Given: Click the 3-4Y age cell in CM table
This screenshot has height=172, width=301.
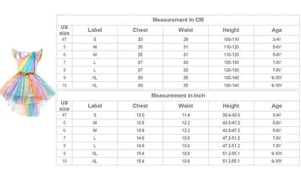Looking at the screenshot, I should [277, 39].
